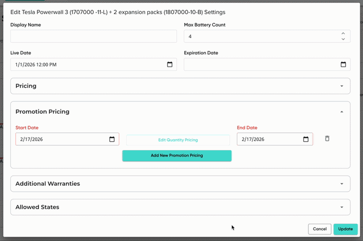Click the Edit Quantity Pricing button
This screenshot has height=241, width=363.
pos(178,140)
